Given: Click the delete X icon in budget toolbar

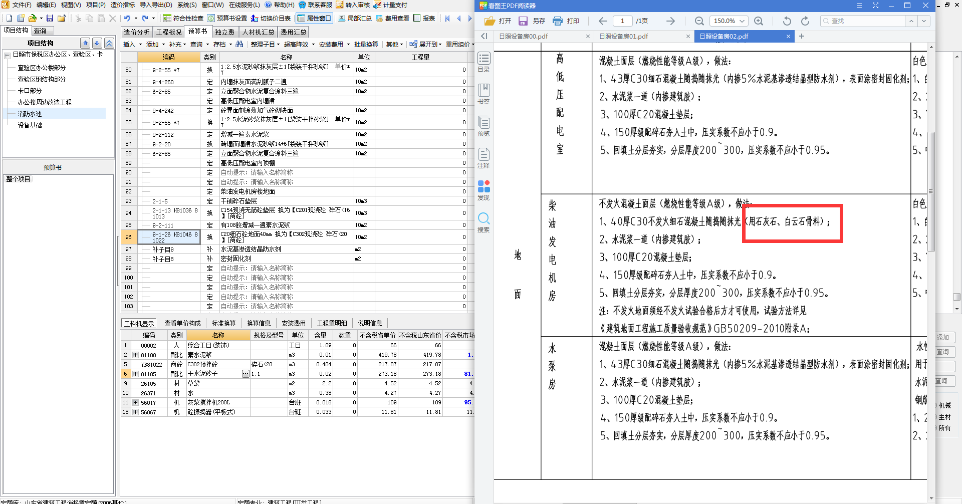Looking at the screenshot, I should pyautogui.click(x=113, y=18).
